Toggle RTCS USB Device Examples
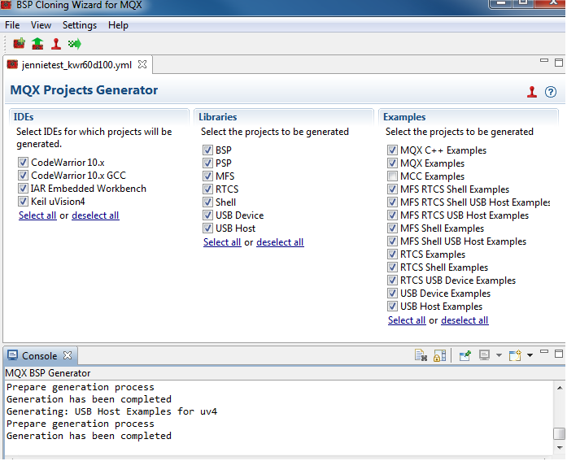 click(392, 280)
